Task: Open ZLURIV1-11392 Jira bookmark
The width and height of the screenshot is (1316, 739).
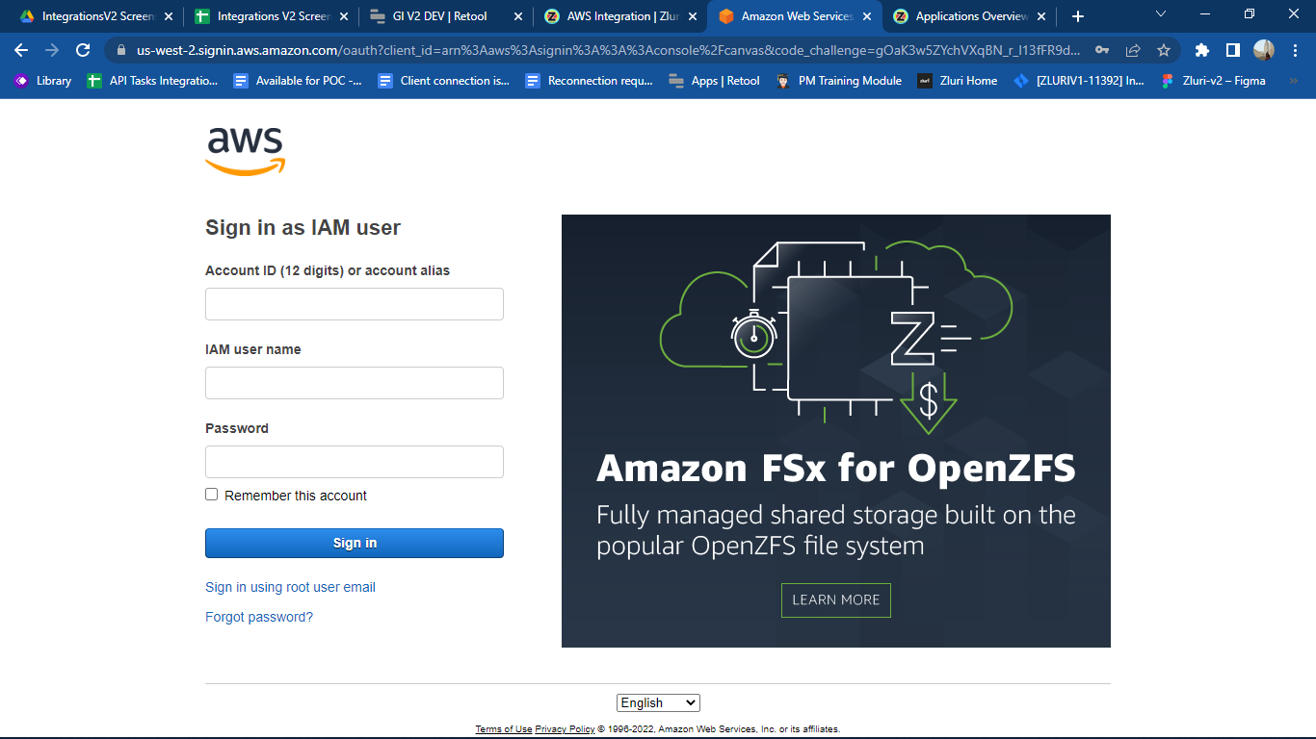Action: pos(1080,81)
